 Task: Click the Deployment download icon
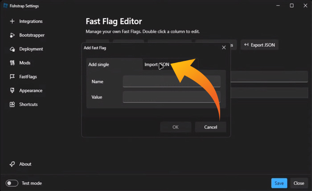[x=12, y=49]
